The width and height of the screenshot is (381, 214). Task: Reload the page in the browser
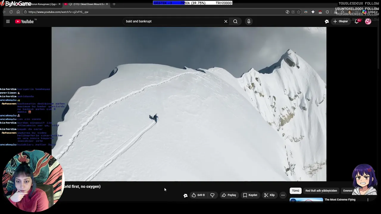[11, 12]
